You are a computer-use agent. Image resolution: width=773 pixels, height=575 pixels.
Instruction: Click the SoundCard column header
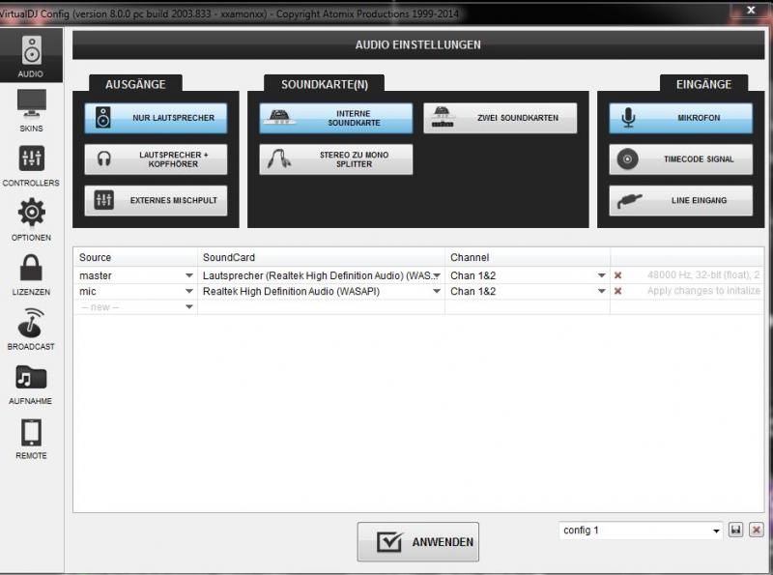click(x=322, y=257)
